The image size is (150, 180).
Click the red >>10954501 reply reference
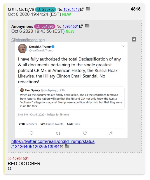coord(18,158)
